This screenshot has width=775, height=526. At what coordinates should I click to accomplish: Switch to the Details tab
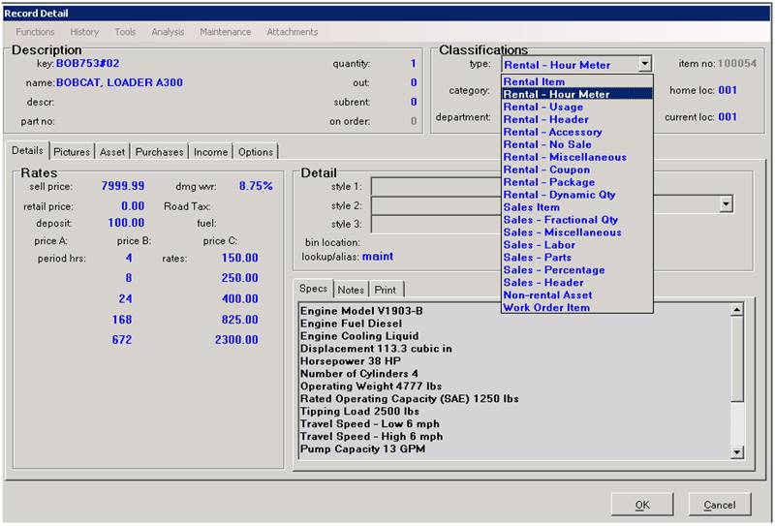[x=28, y=151]
